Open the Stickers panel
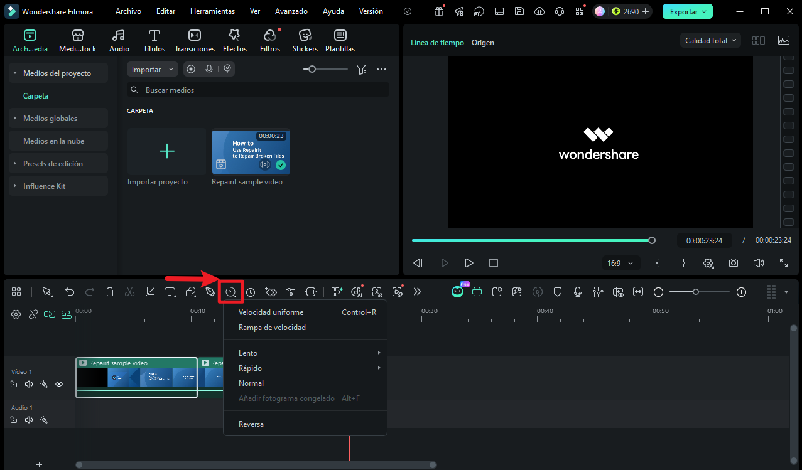Image resolution: width=802 pixels, height=470 pixels. [305, 41]
